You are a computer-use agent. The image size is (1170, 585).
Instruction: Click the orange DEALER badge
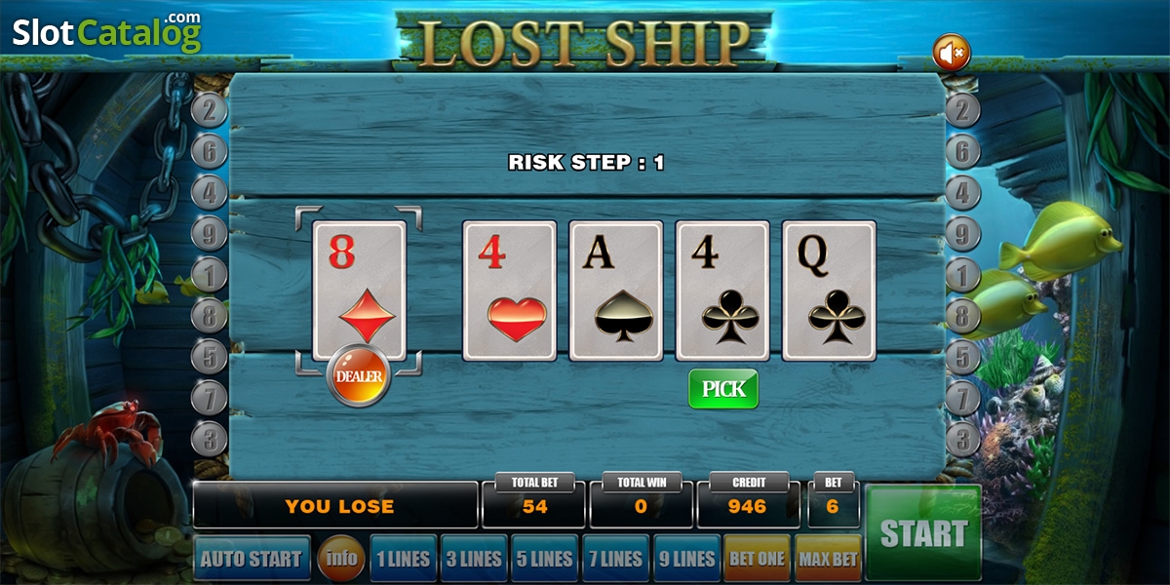pyautogui.click(x=359, y=375)
